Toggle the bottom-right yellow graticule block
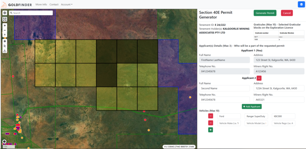 click(147, 99)
